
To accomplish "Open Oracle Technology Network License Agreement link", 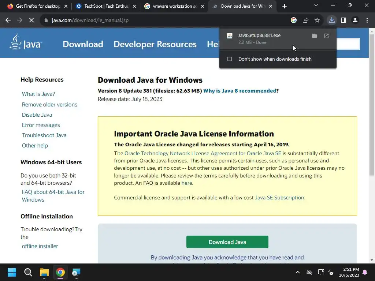I will coord(203,153).
